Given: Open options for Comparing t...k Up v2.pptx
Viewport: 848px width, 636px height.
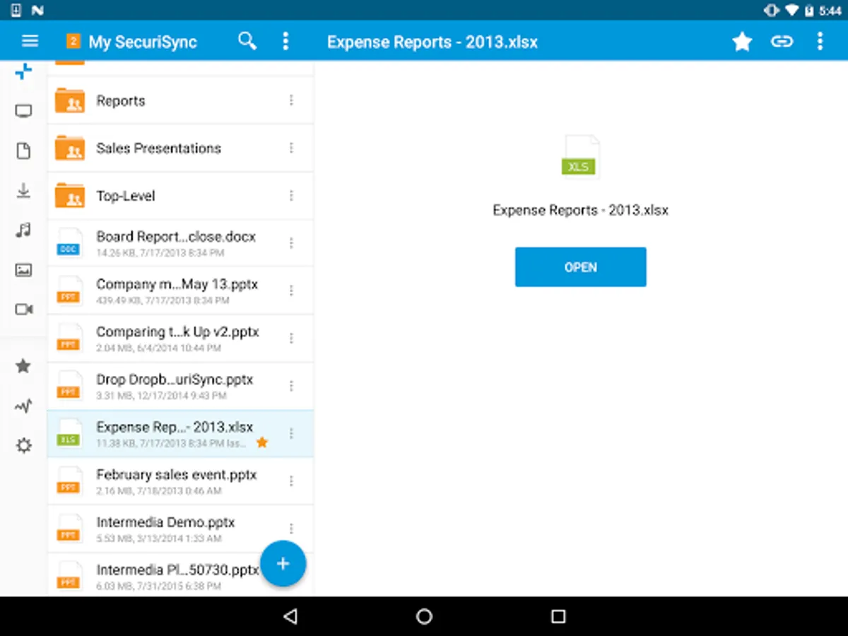Looking at the screenshot, I should [x=291, y=338].
